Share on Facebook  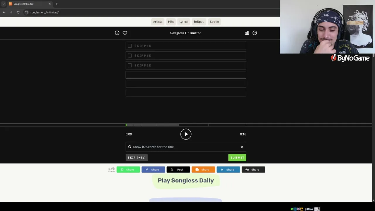pos(153,170)
